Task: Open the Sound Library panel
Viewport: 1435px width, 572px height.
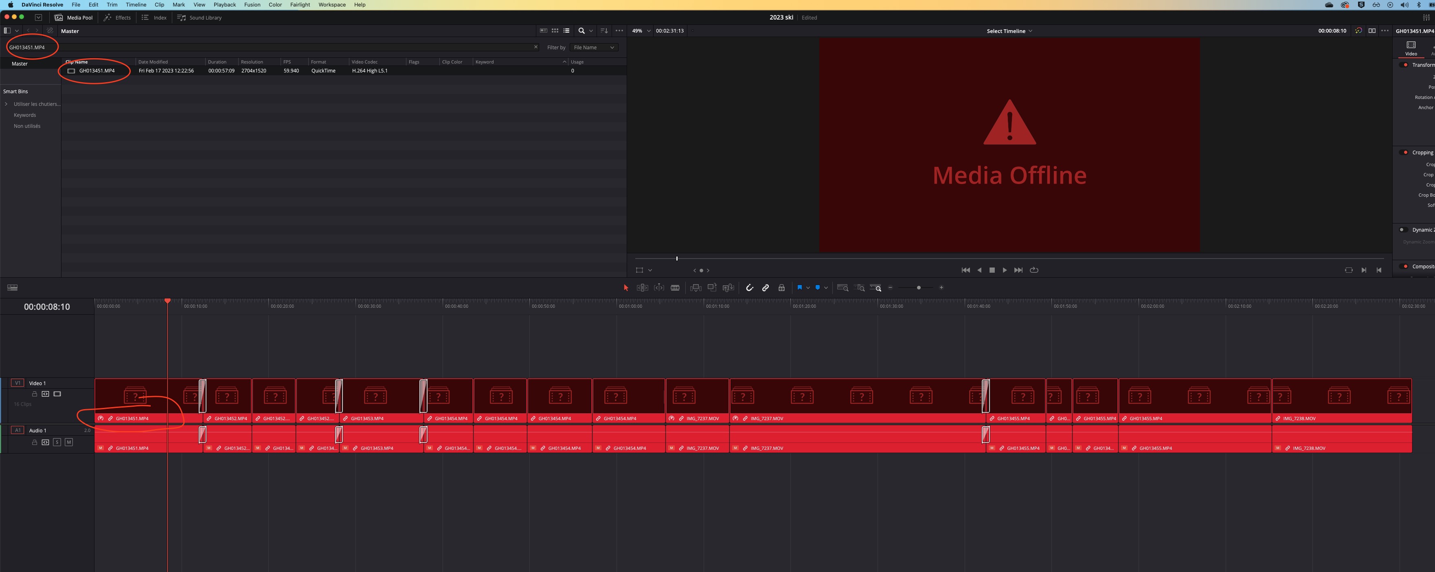Action: point(200,17)
